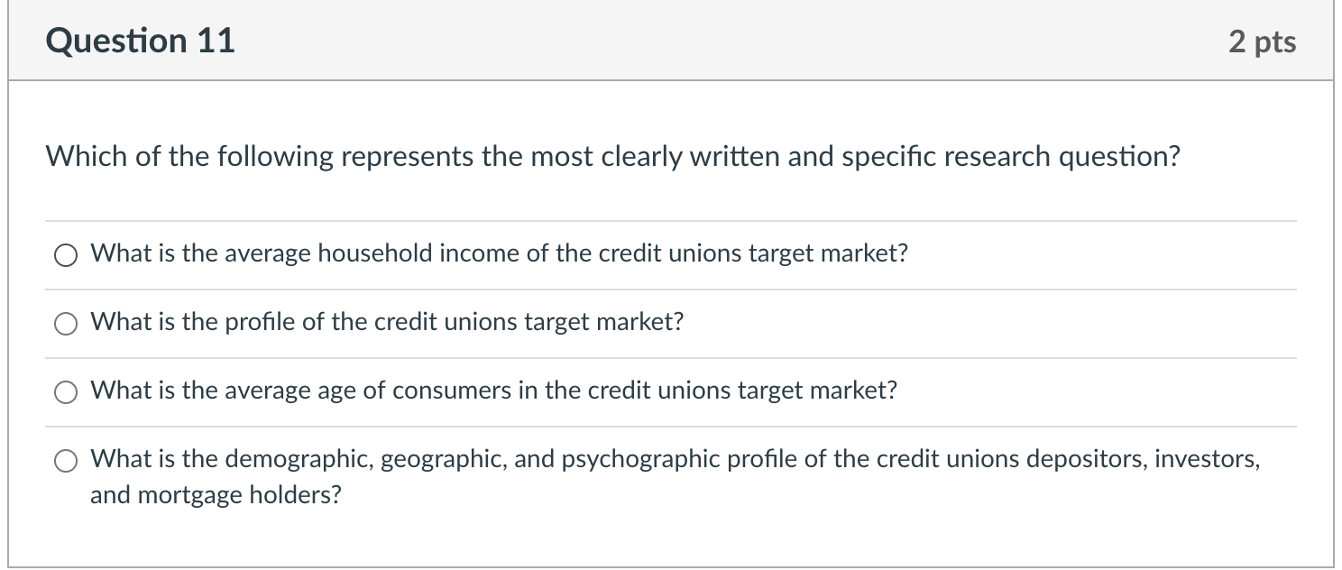Click the question header bar area
This screenshot has height=570, width=1342.
pos(671,40)
